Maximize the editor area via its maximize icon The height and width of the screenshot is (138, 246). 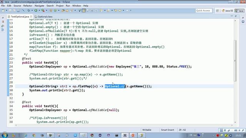(236, 16)
